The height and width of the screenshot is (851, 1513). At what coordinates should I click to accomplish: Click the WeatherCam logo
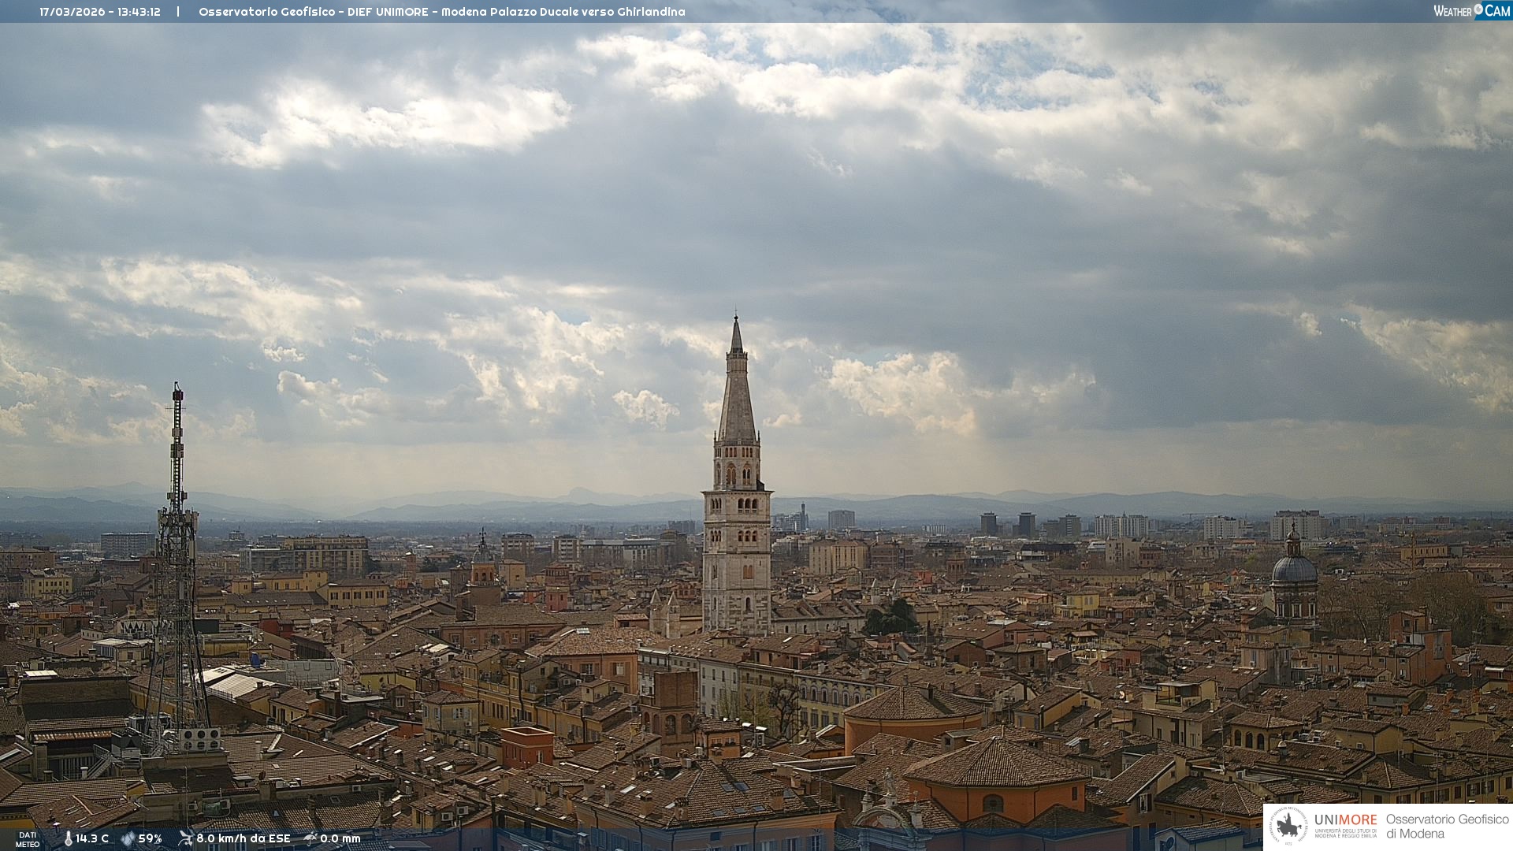[1470, 11]
